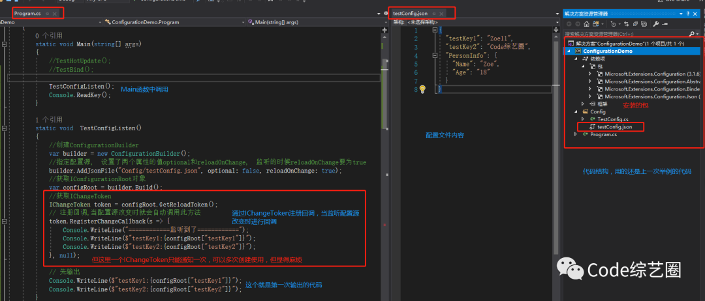
Task: Click 'GetReloadToken' in code editor
Action: pyautogui.click(x=185, y=204)
